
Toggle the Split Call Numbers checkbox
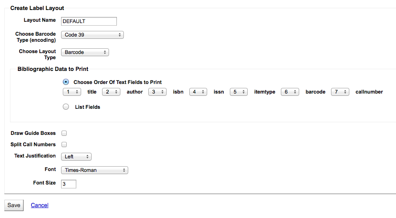click(64, 144)
